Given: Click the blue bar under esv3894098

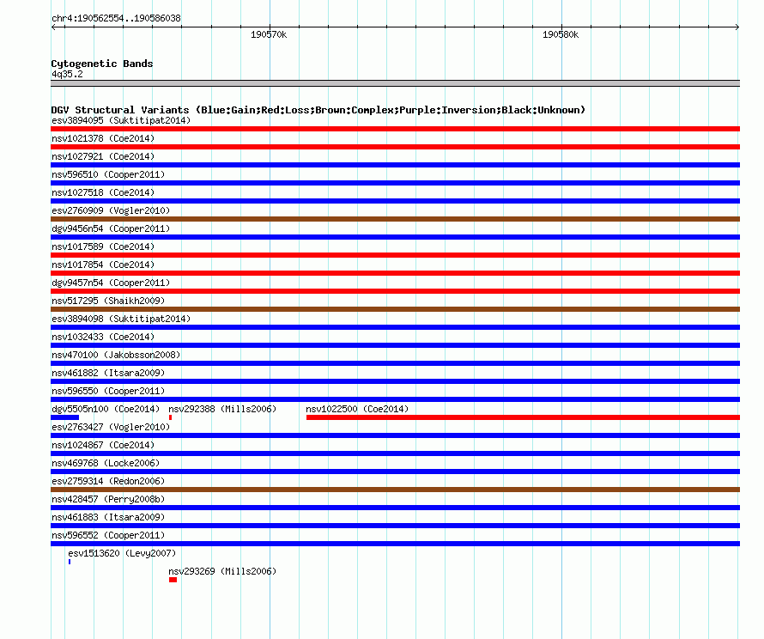Looking at the screenshot, I should click(x=395, y=327).
